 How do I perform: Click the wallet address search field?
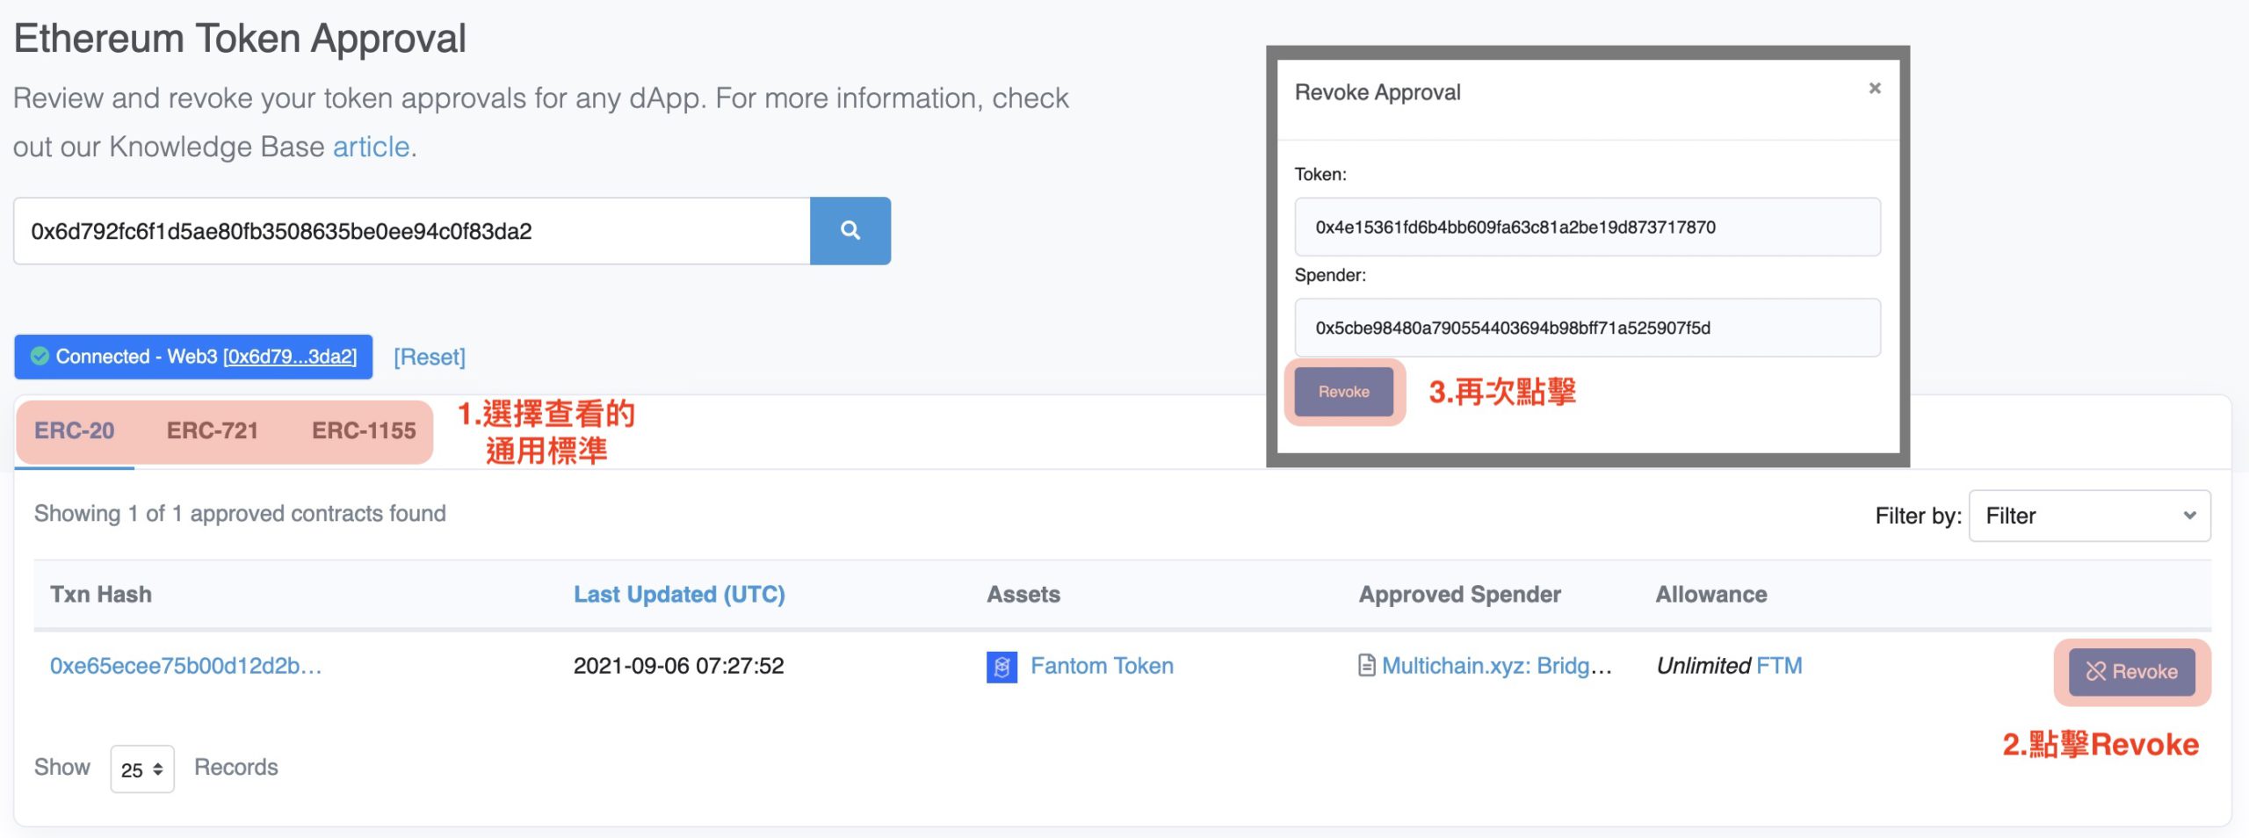click(411, 231)
